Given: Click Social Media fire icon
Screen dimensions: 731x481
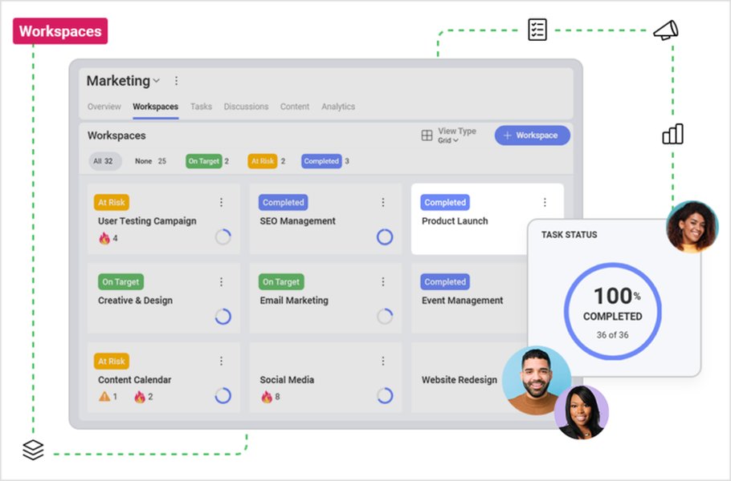Looking at the screenshot, I should (266, 397).
